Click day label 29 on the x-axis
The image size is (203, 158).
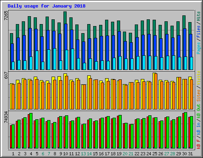point(178,154)
